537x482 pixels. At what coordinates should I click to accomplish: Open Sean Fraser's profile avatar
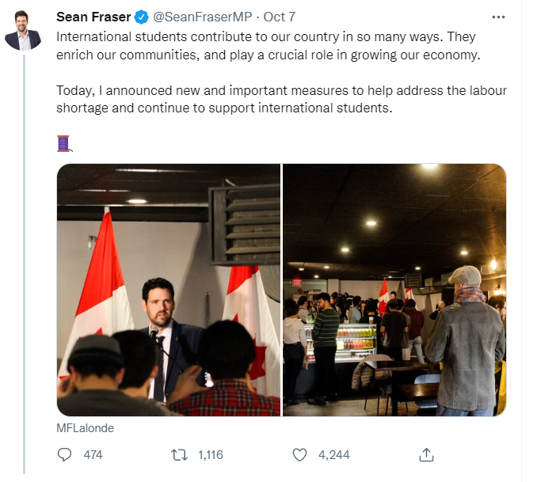[23, 30]
